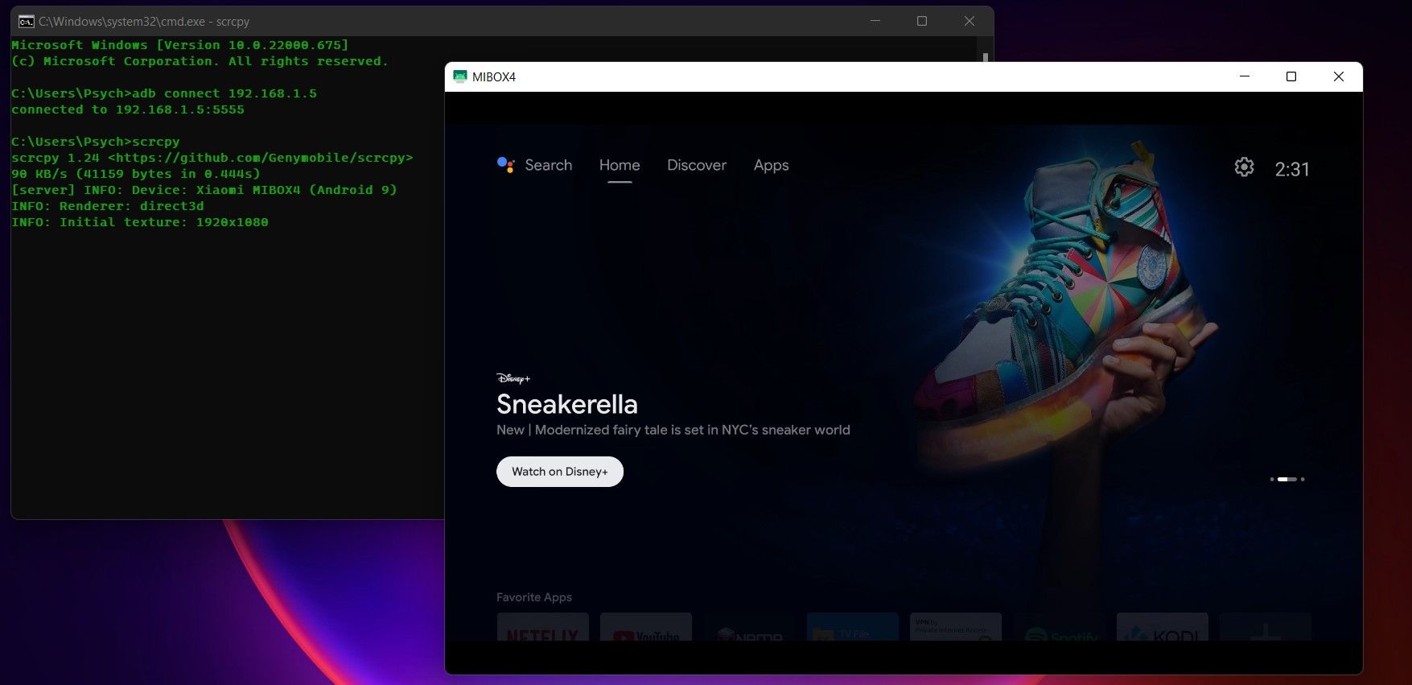Maximize the MIBOX4 window
1412x685 pixels.
click(1291, 76)
